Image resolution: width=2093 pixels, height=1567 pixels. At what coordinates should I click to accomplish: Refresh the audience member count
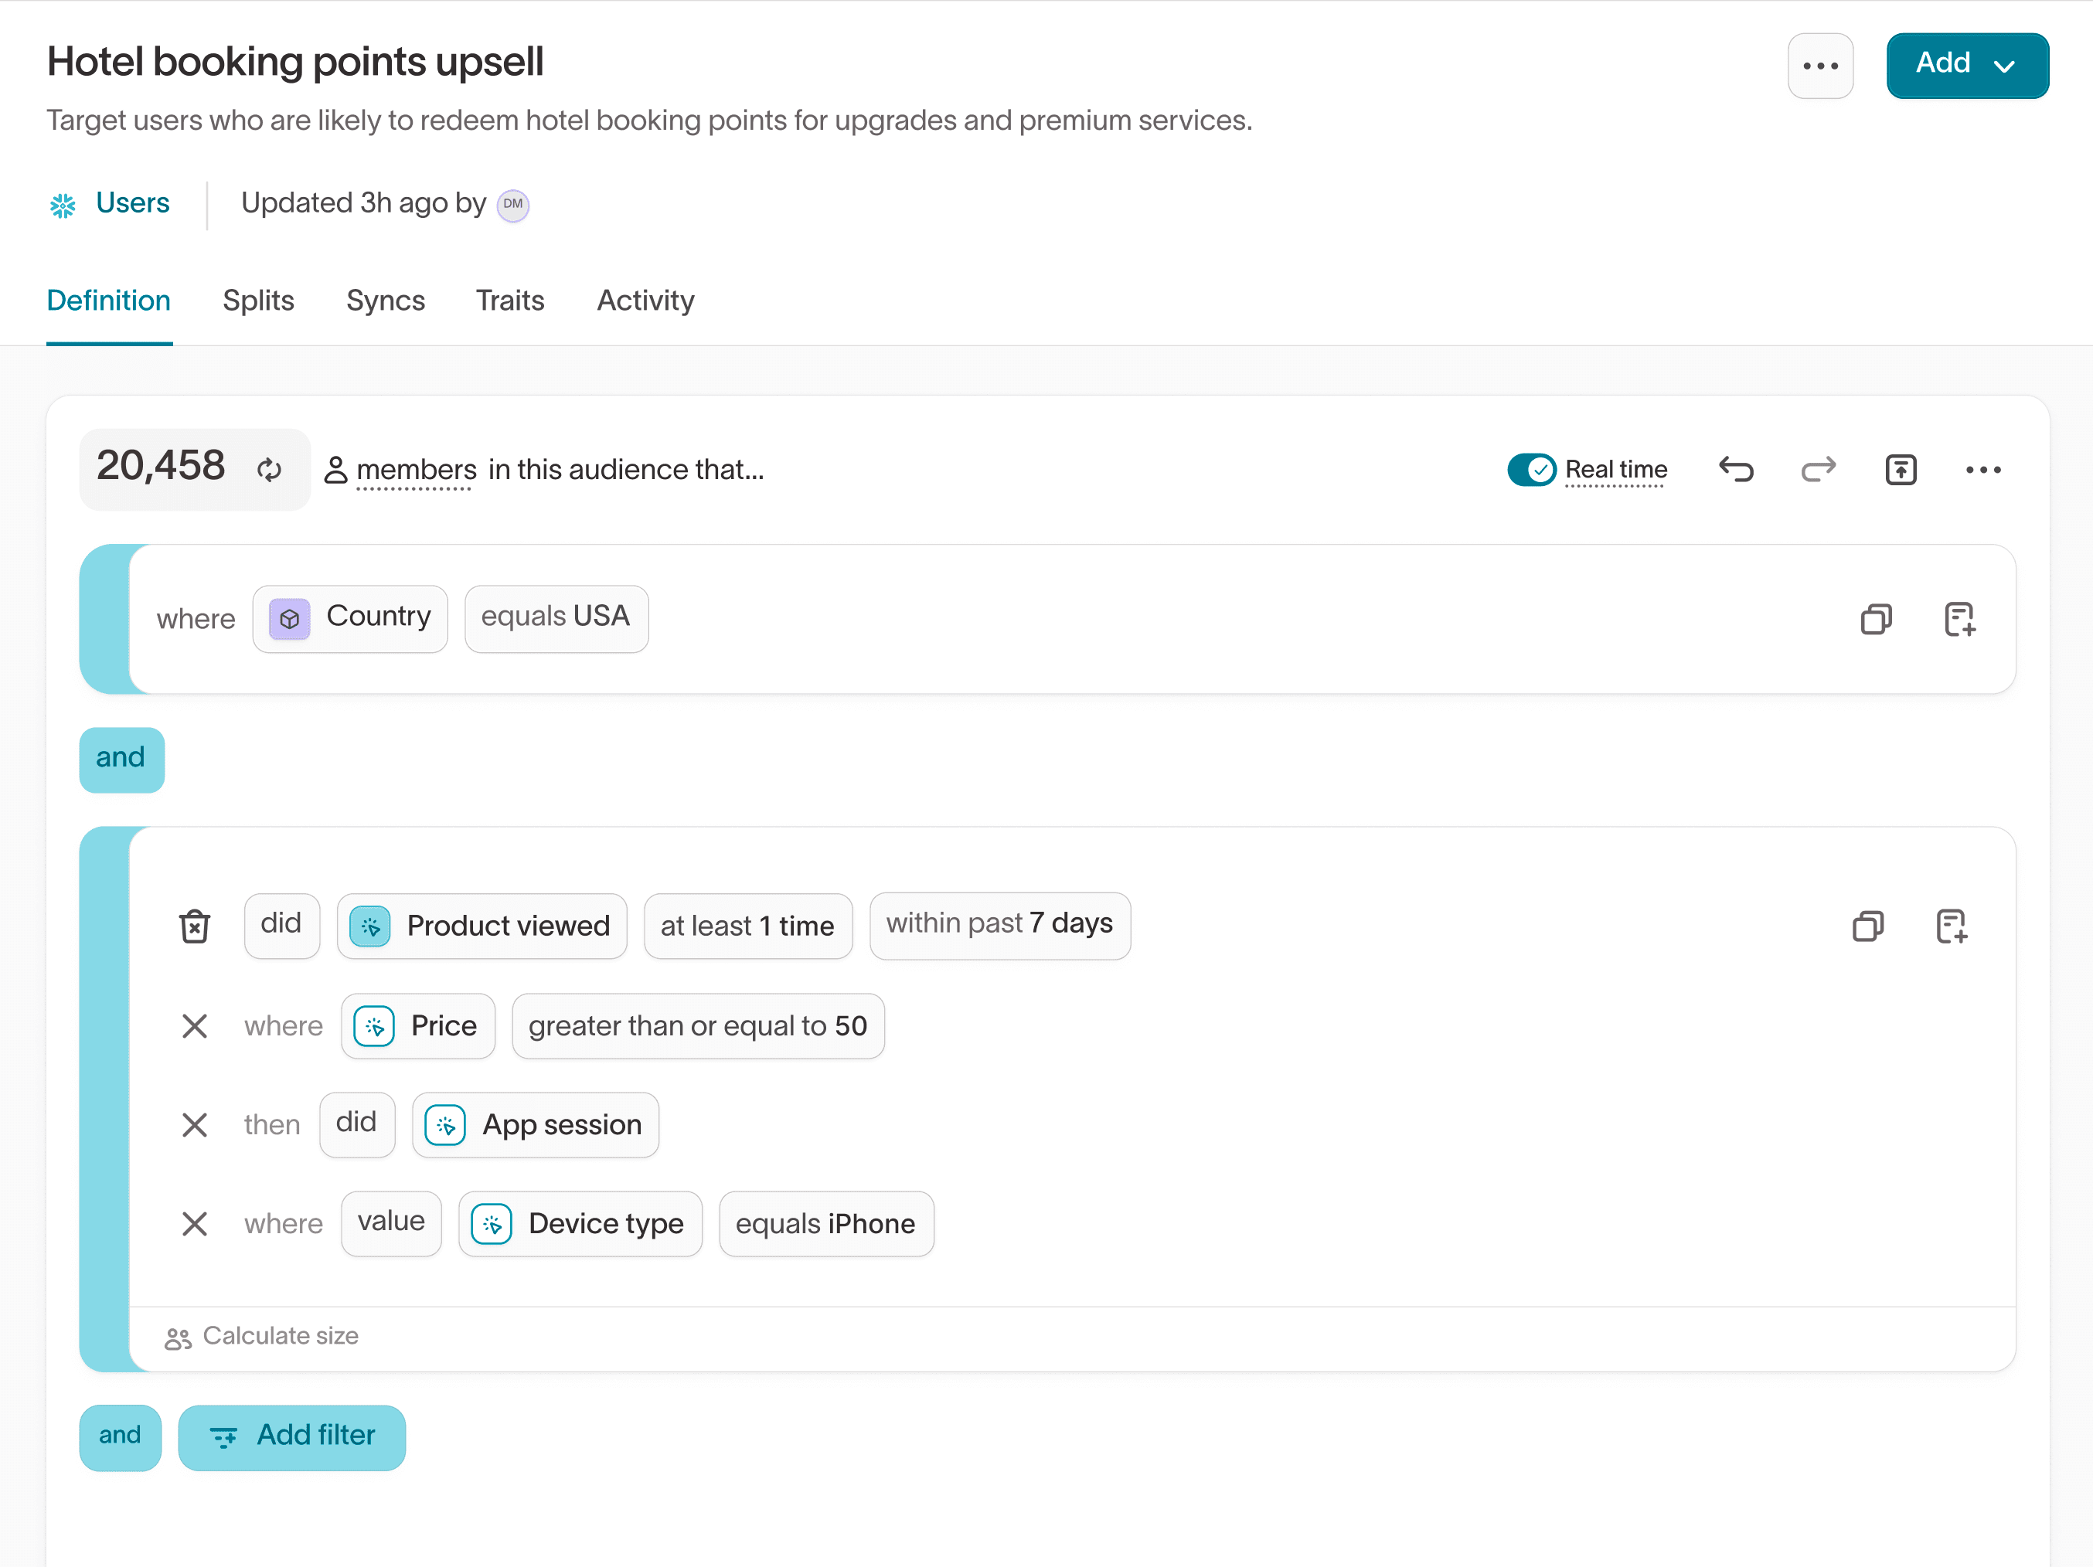(x=270, y=469)
